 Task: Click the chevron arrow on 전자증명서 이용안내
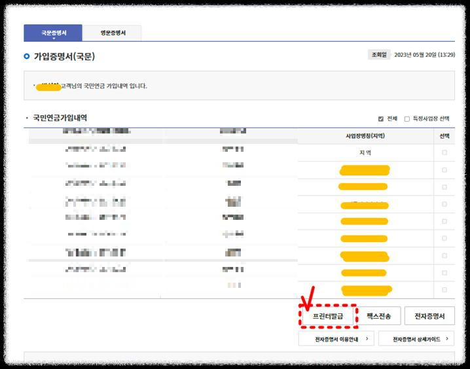(367, 339)
